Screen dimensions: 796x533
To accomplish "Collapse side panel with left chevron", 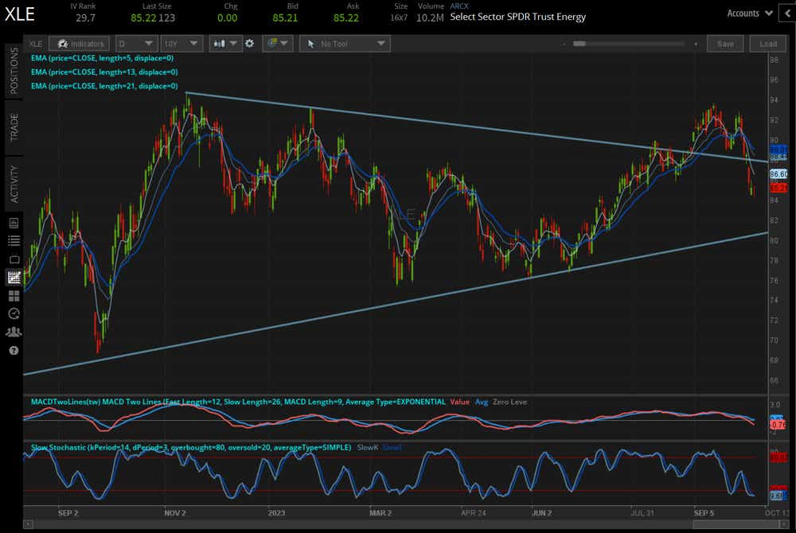I will [x=787, y=14].
